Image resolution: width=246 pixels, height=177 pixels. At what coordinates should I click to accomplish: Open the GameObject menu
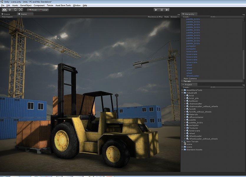point(26,5)
